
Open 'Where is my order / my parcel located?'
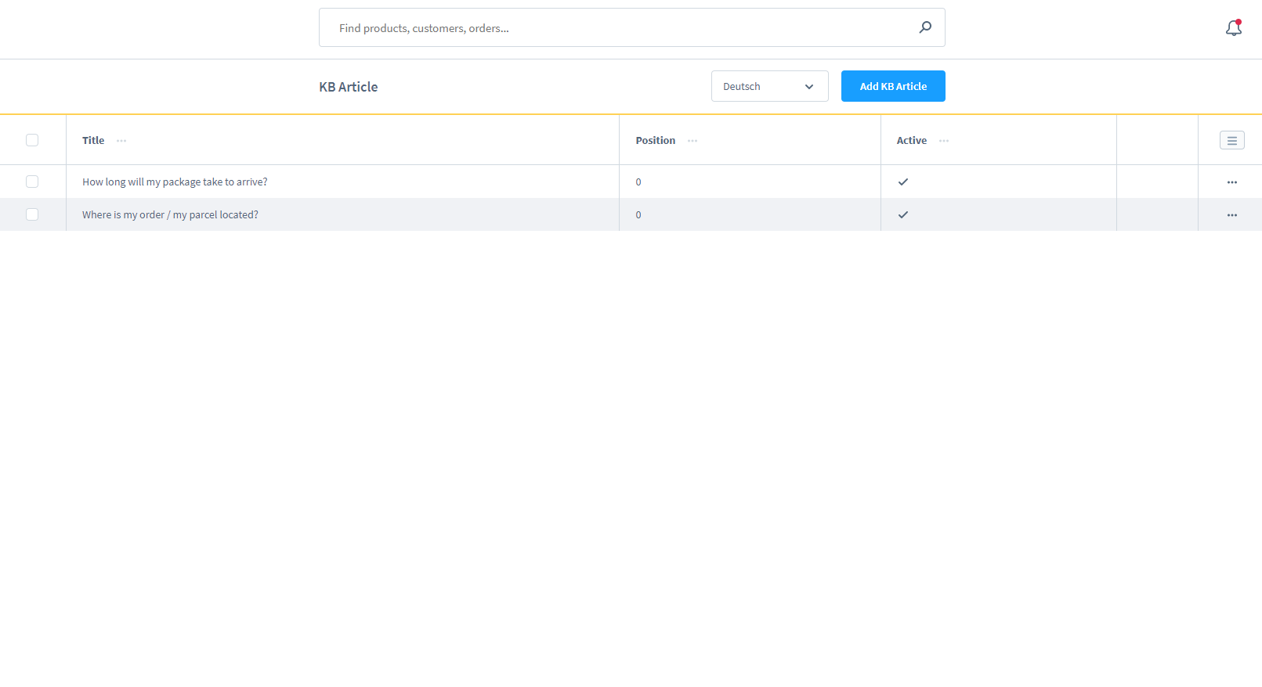170,215
